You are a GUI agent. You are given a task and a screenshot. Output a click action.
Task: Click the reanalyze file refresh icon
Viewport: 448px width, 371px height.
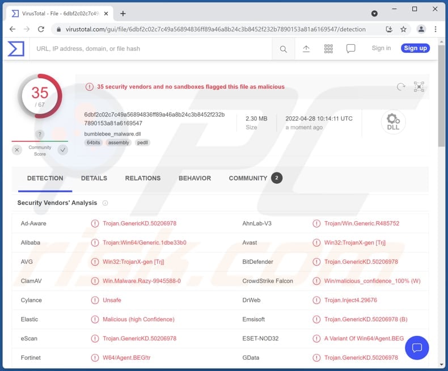click(401, 87)
